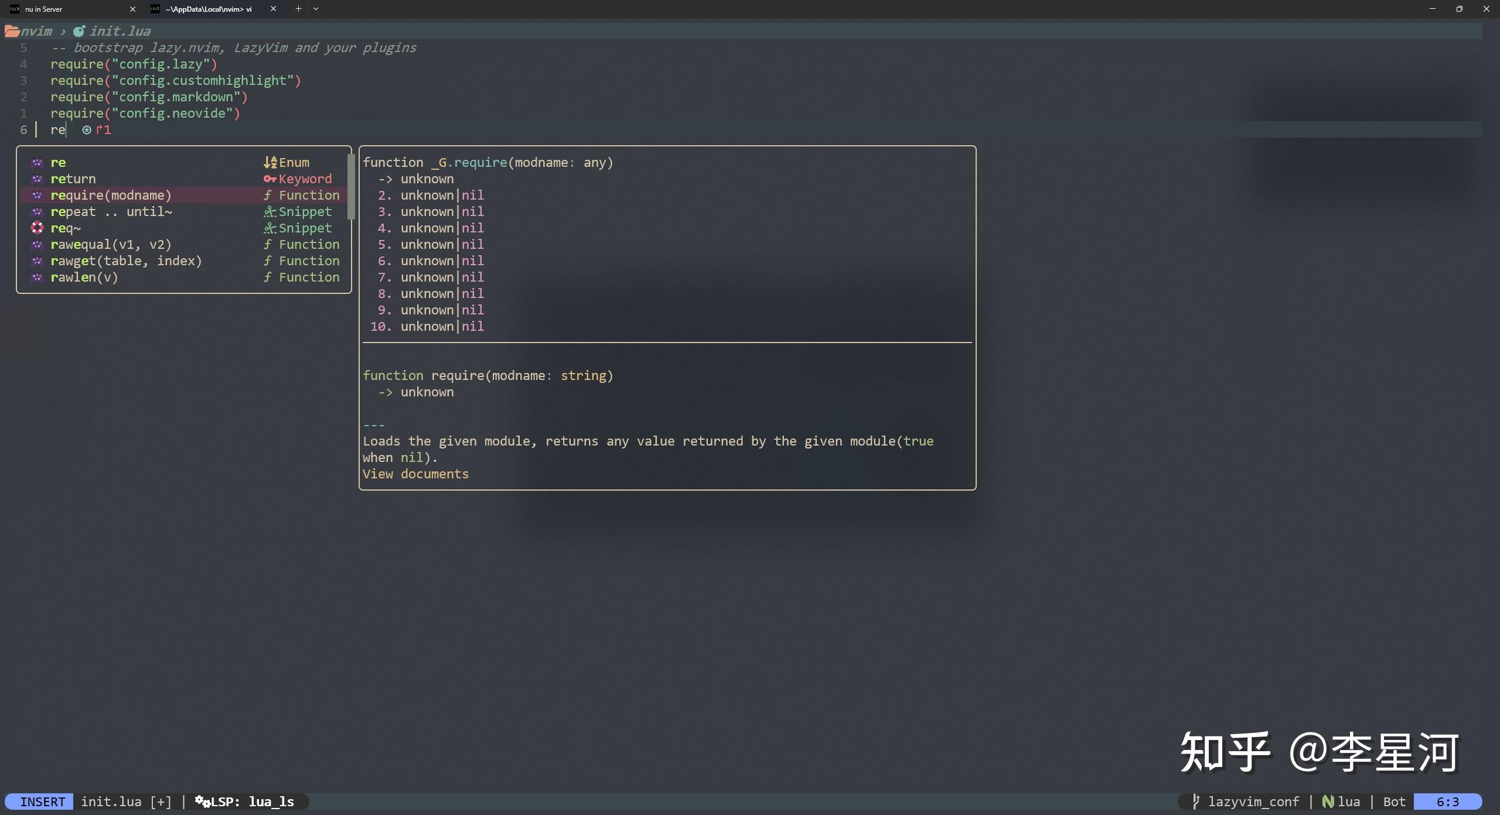1500x815 pixels.
Task: Click the key-shaped Keyword icon next to return
Action: 269,179
